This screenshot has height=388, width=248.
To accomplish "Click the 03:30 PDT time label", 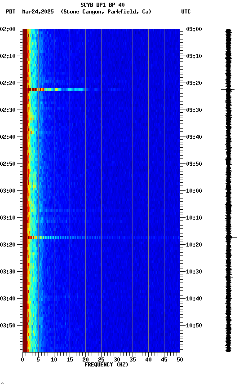I will 8,272.
